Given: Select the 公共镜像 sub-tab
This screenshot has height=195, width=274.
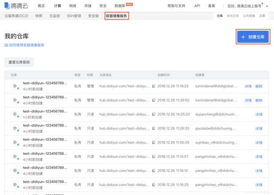Looking at the screenshot, I should pos(249,16).
